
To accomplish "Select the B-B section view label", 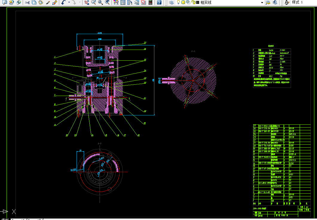I will tap(100, 143).
